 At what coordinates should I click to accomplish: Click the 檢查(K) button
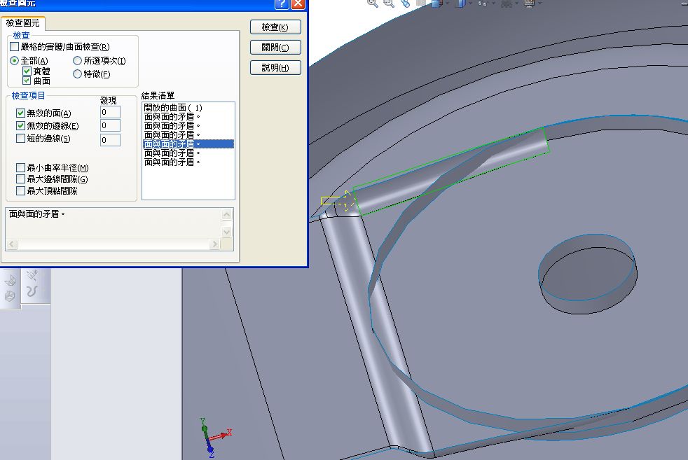pyautogui.click(x=275, y=27)
